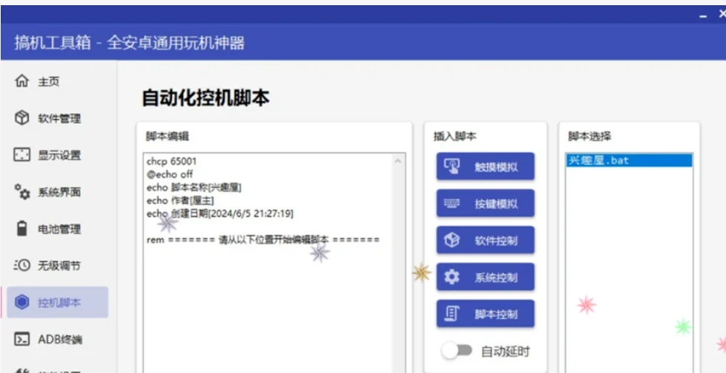
Task: Select 兴趣屋.bat in script list
Action: pyautogui.click(x=629, y=161)
